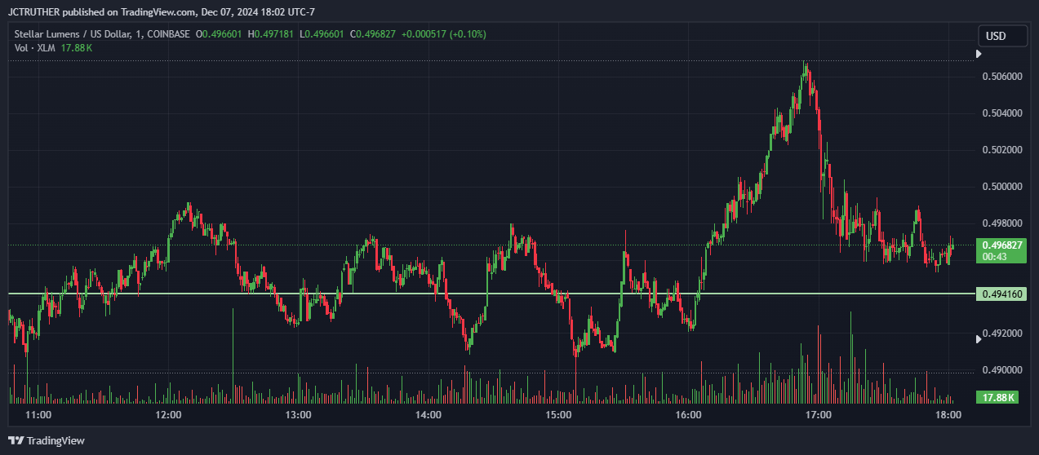The height and width of the screenshot is (455, 1039).
Task: Click the 16:00 time axis label
Action: tap(689, 415)
